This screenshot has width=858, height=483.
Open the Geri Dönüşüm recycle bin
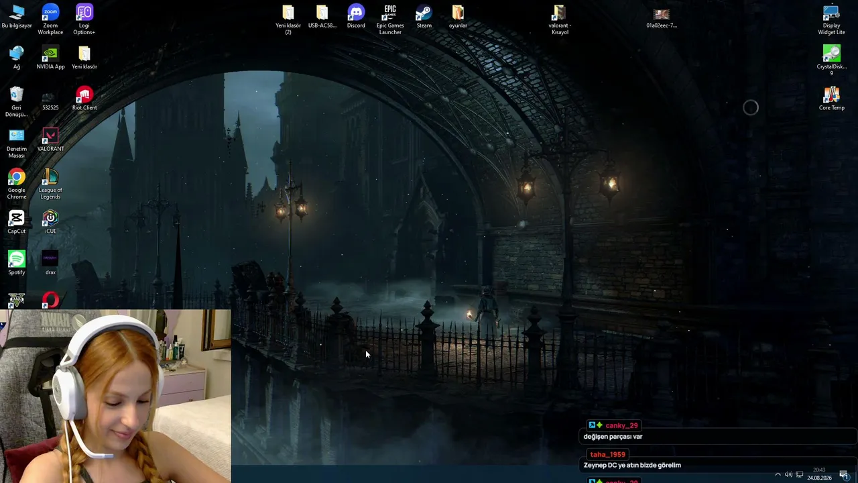click(17, 102)
